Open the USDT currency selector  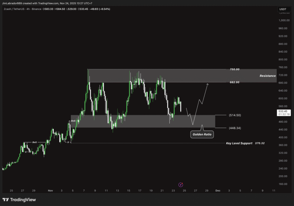282,9
